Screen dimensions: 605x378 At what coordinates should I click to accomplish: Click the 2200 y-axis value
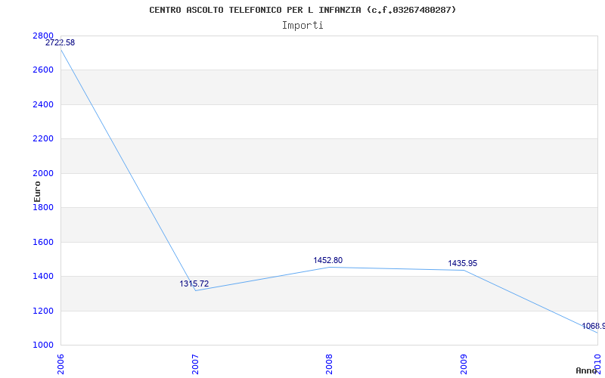(42, 139)
